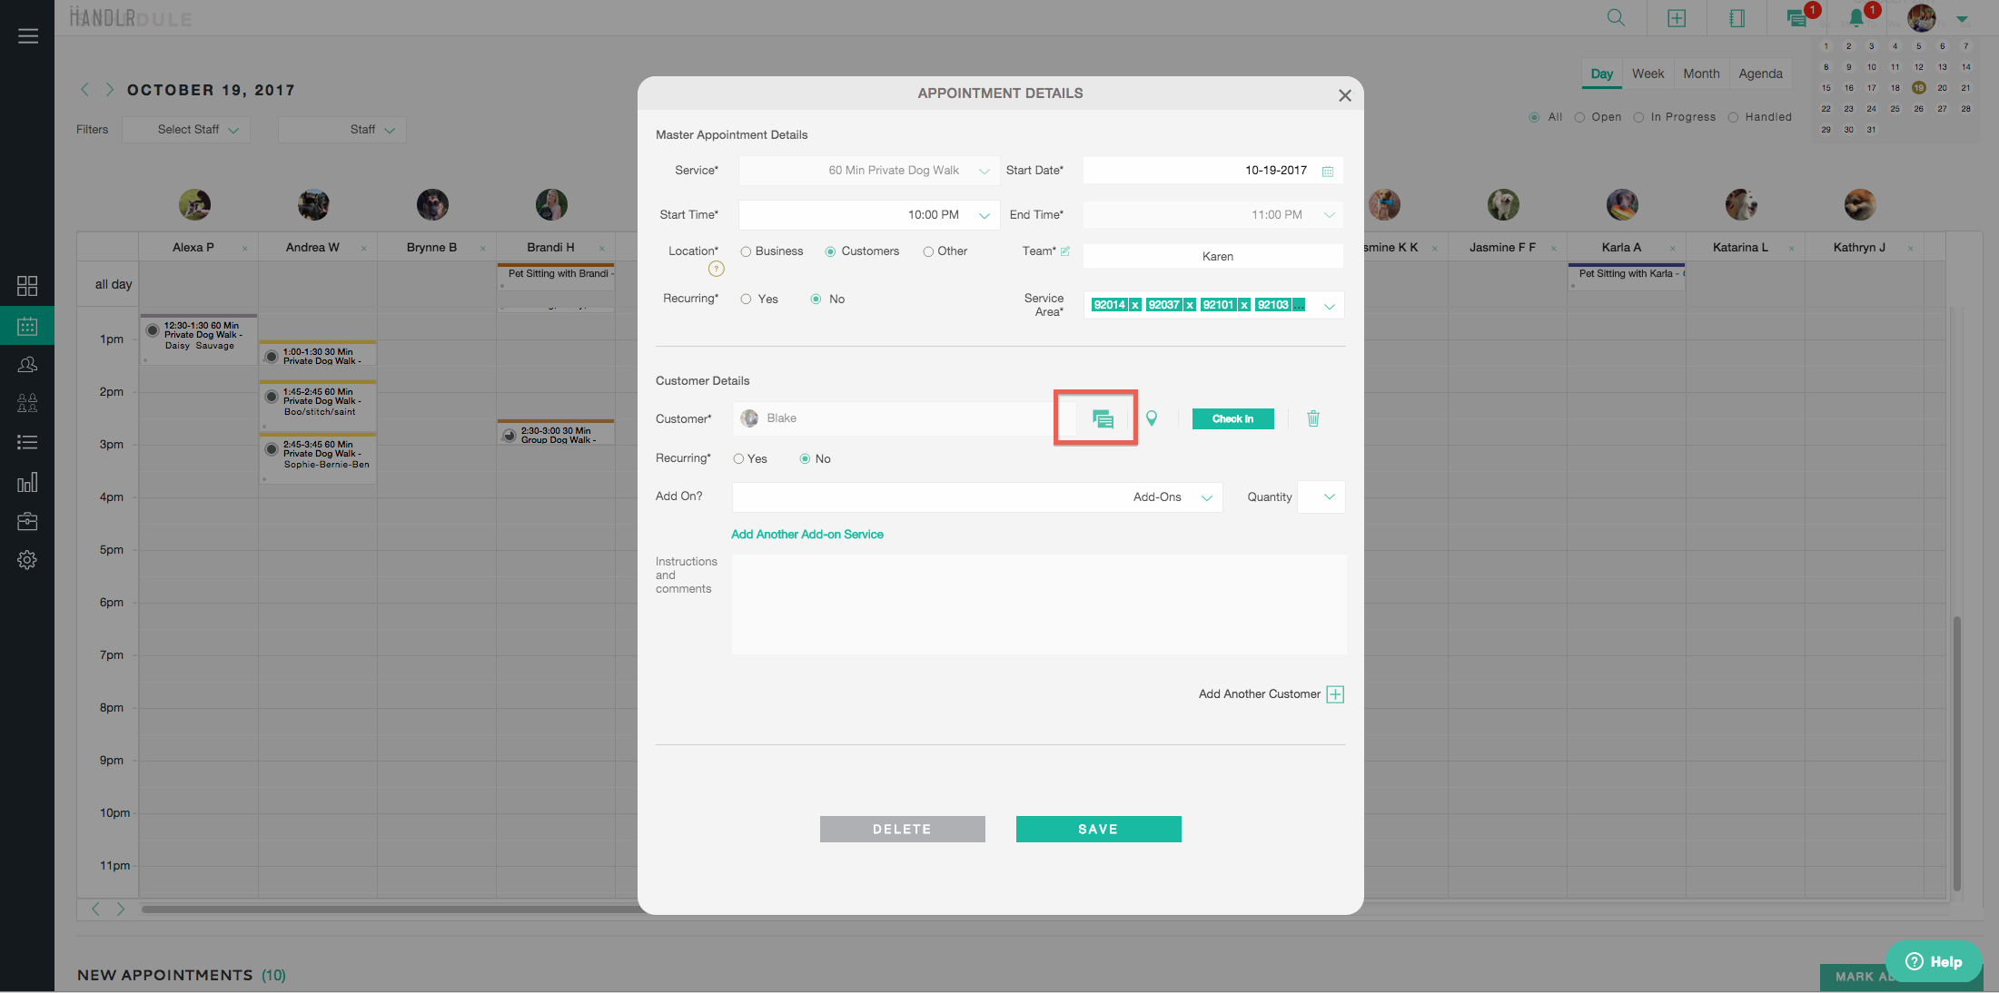Viewport: 1999px width, 993px height.
Task: Click the Add Another Customer plus icon
Action: point(1335,694)
